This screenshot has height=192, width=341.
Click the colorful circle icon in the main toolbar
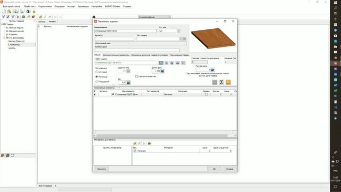tap(28, 11)
